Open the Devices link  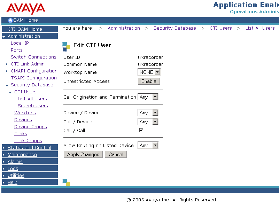pos(23,119)
